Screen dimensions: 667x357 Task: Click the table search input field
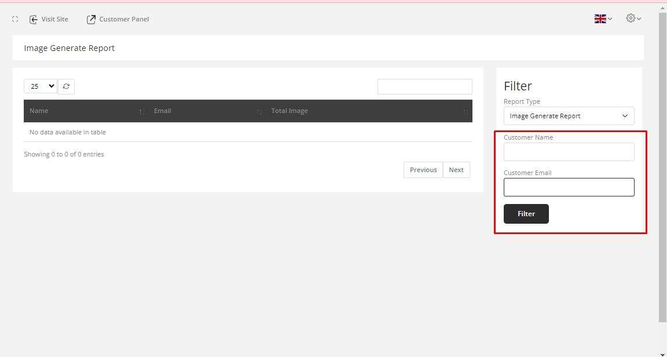tap(424, 86)
